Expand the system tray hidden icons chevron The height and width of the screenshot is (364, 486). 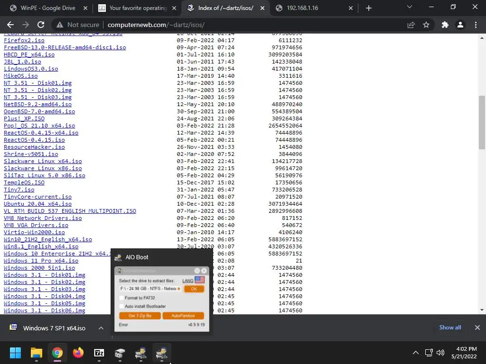416,353
